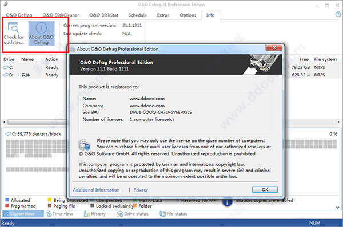Click the Allocated blue legend swatch

point(7,200)
